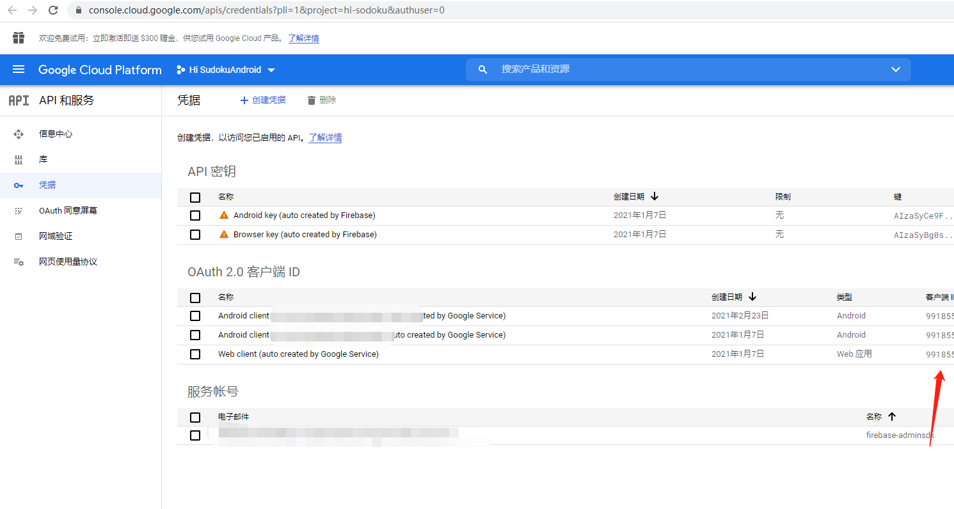Sort OAuth clients by 创建日期 using the arrow
The width and height of the screenshot is (954, 509).
pyautogui.click(x=752, y=297)
